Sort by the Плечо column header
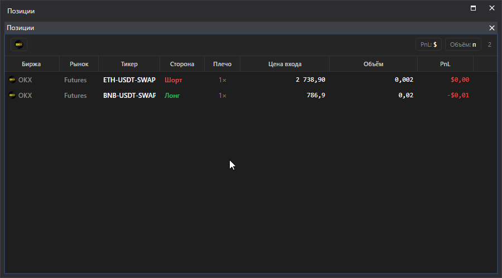 222,64
